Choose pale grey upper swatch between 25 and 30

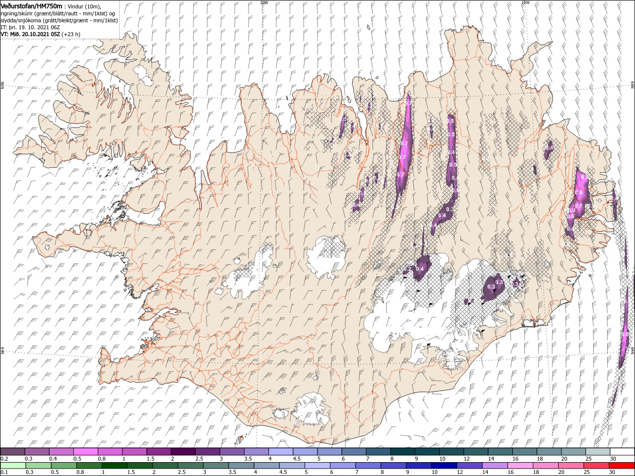(x=598, y=452)
